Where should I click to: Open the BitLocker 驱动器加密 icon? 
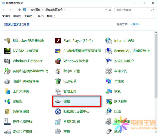click(7, 41)
